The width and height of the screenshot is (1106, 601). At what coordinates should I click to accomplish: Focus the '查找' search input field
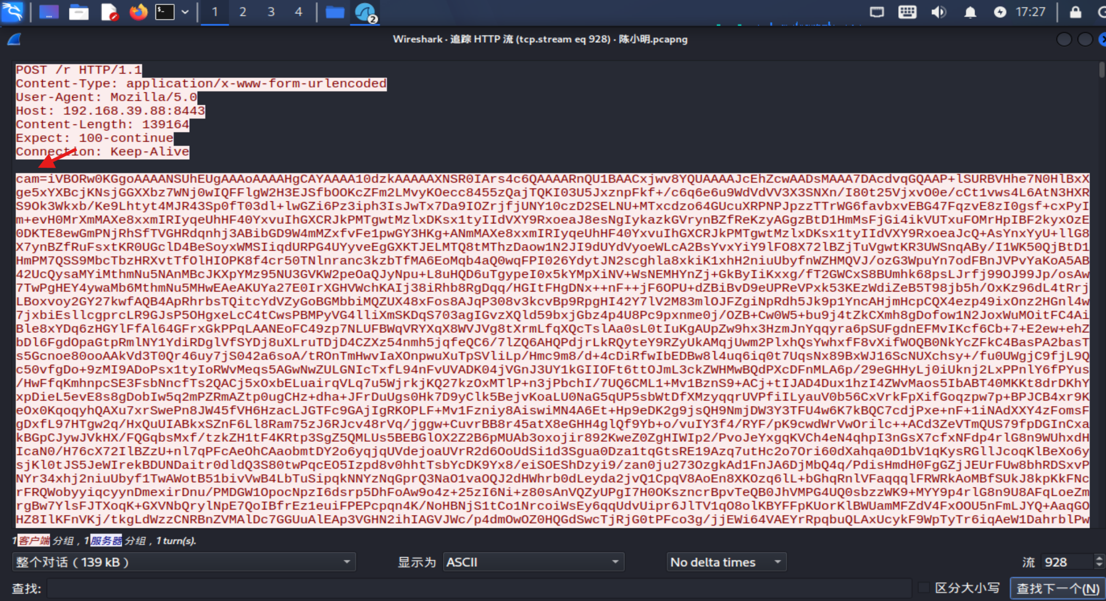click(x=479, y=588)
